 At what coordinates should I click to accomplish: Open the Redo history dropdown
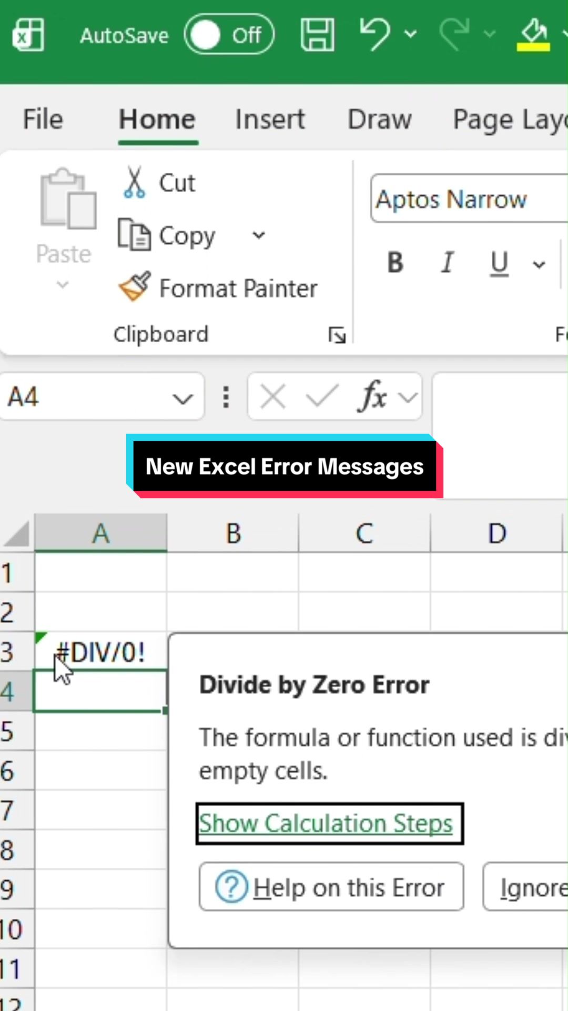pos(490,35)
